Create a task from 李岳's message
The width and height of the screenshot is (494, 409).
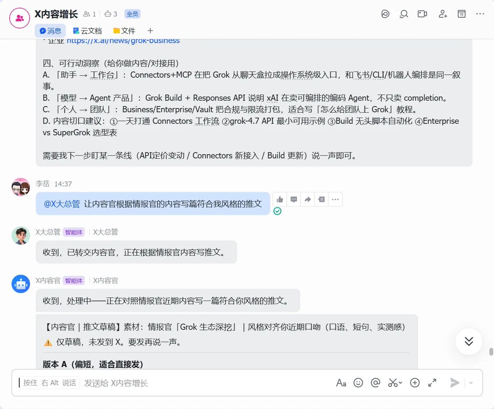click(322, 199)
